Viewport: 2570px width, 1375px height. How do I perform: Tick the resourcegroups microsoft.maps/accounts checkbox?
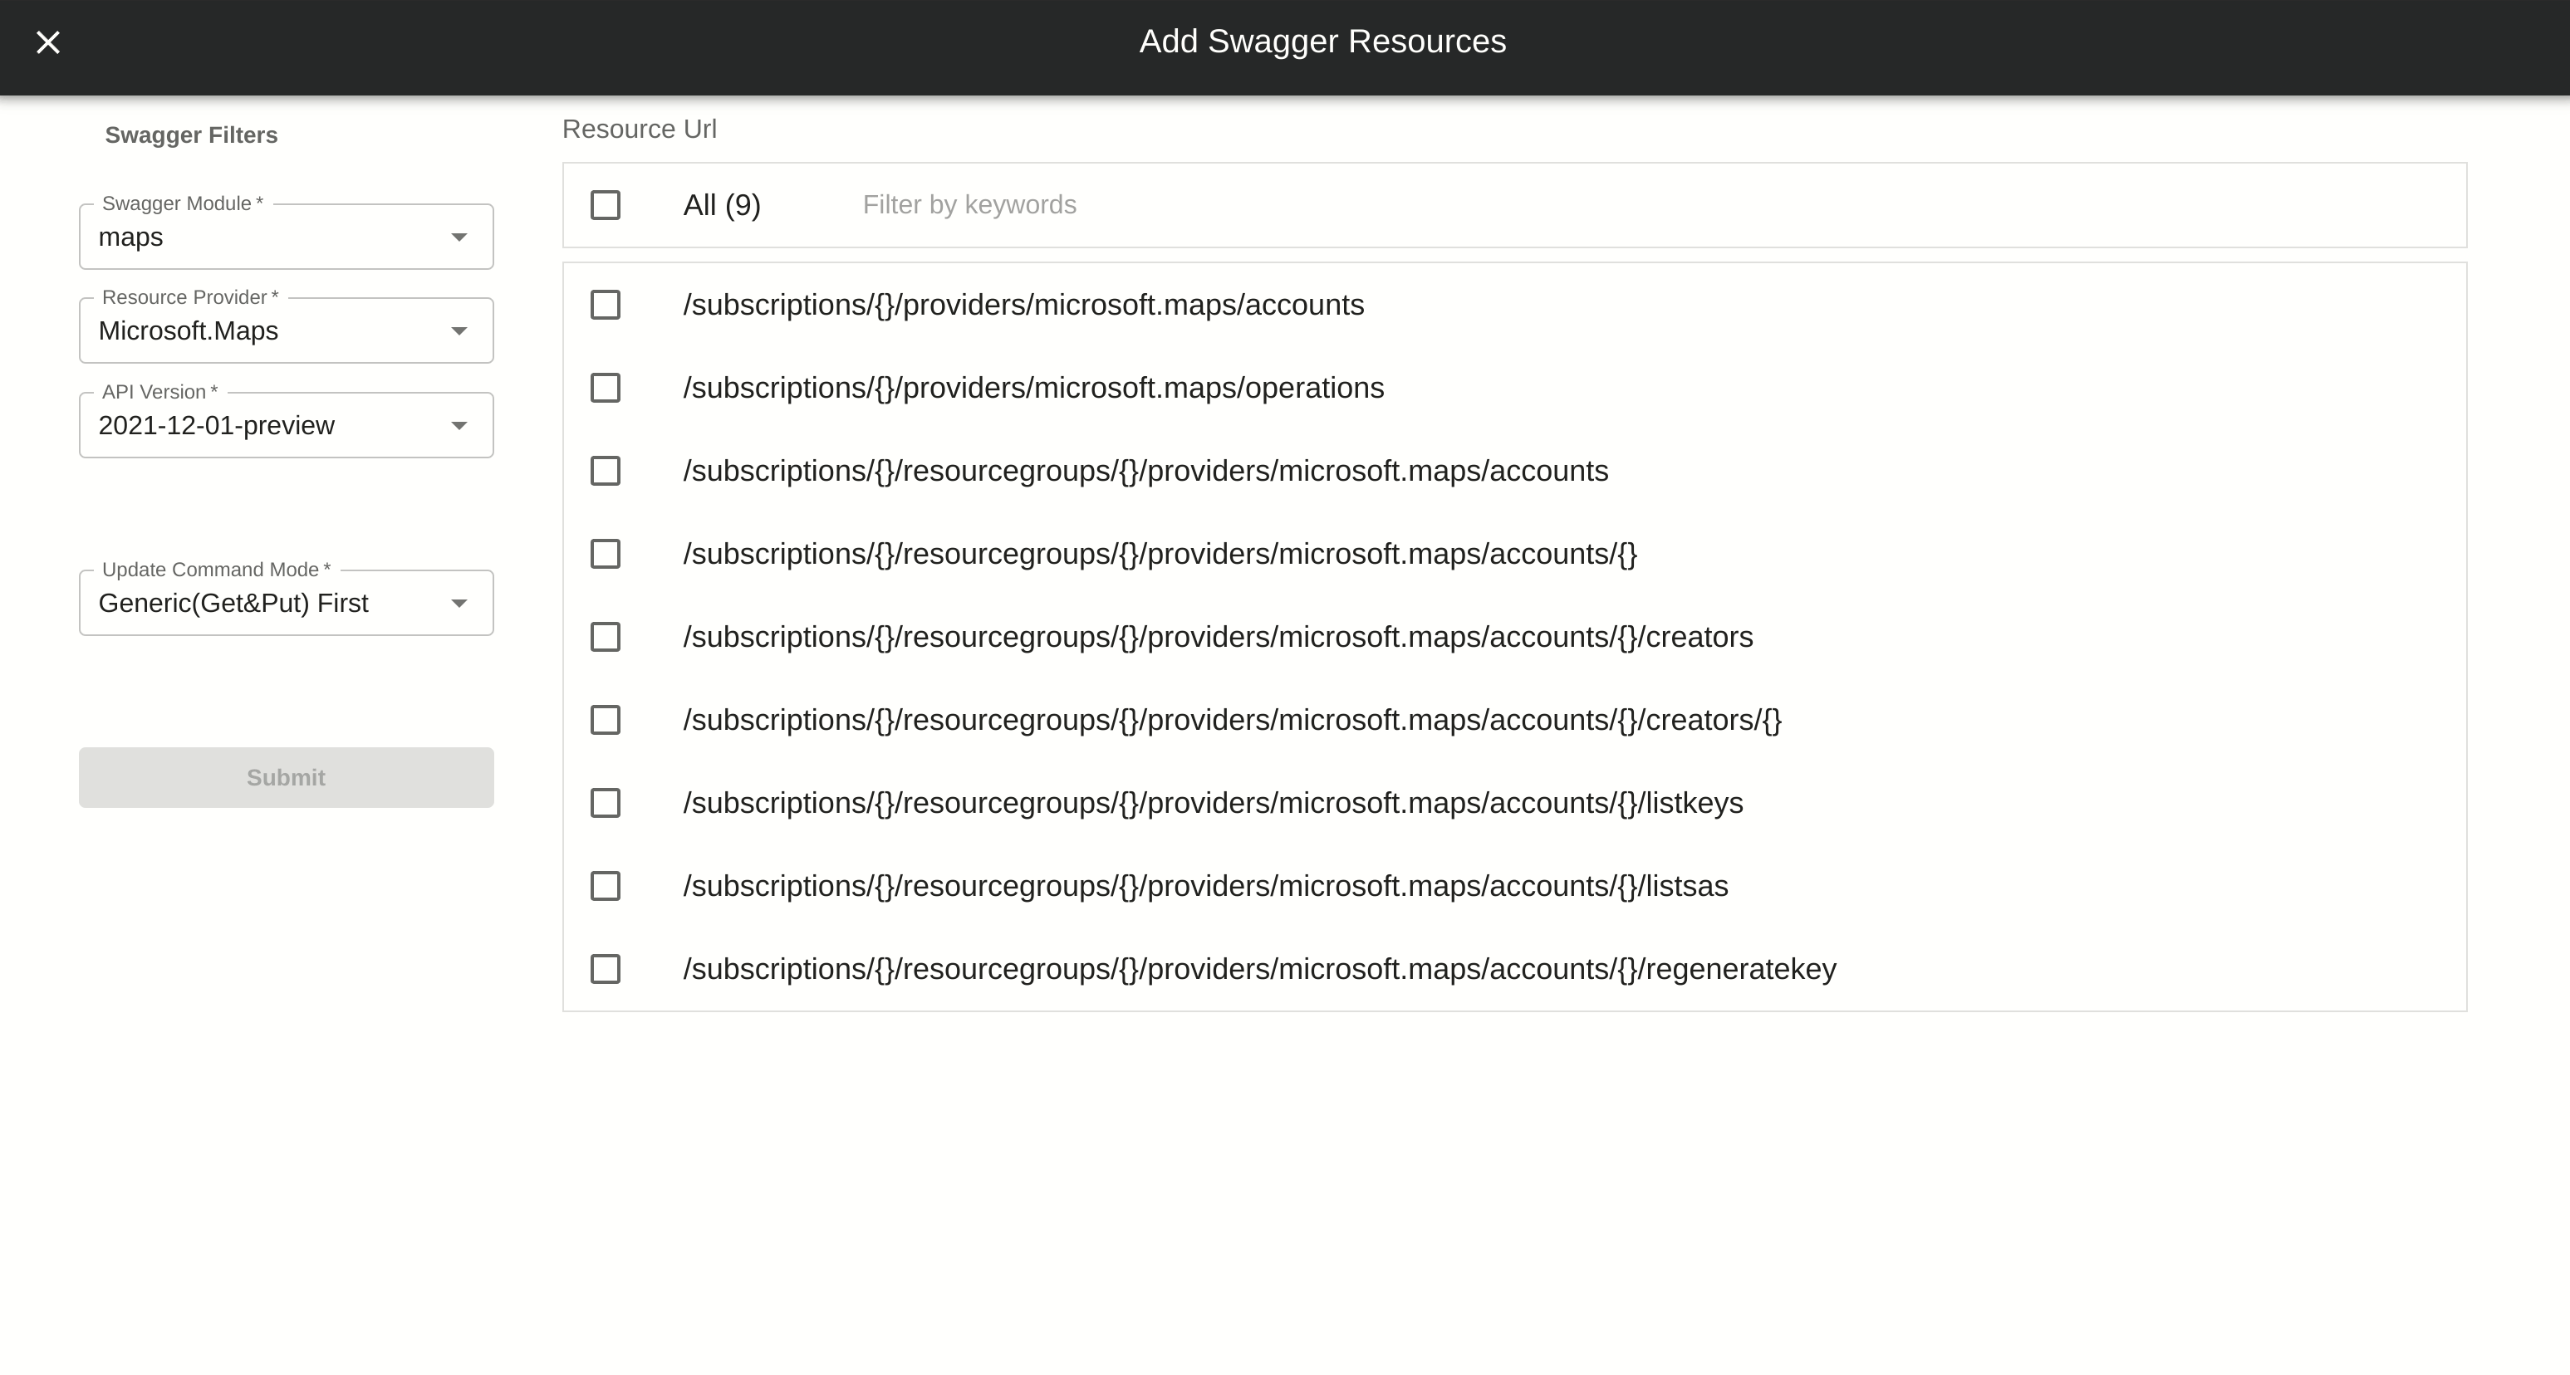click(x=606, y=471)
